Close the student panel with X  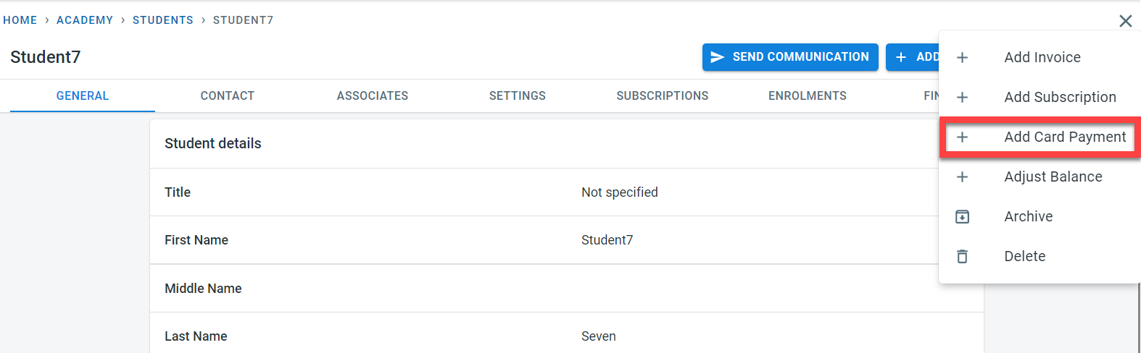pyautogui.click(x=1125, y=21)
